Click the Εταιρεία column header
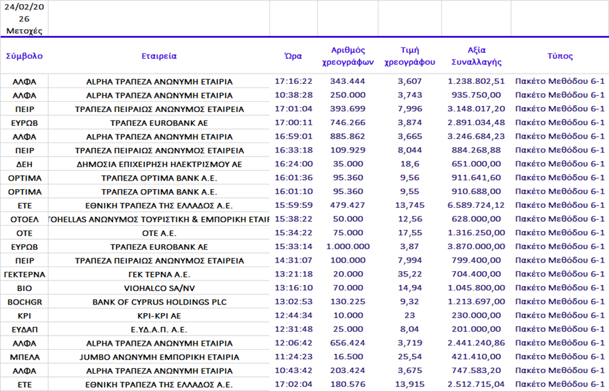The height and width of the screenshot is (391, 609). (159, 56)
